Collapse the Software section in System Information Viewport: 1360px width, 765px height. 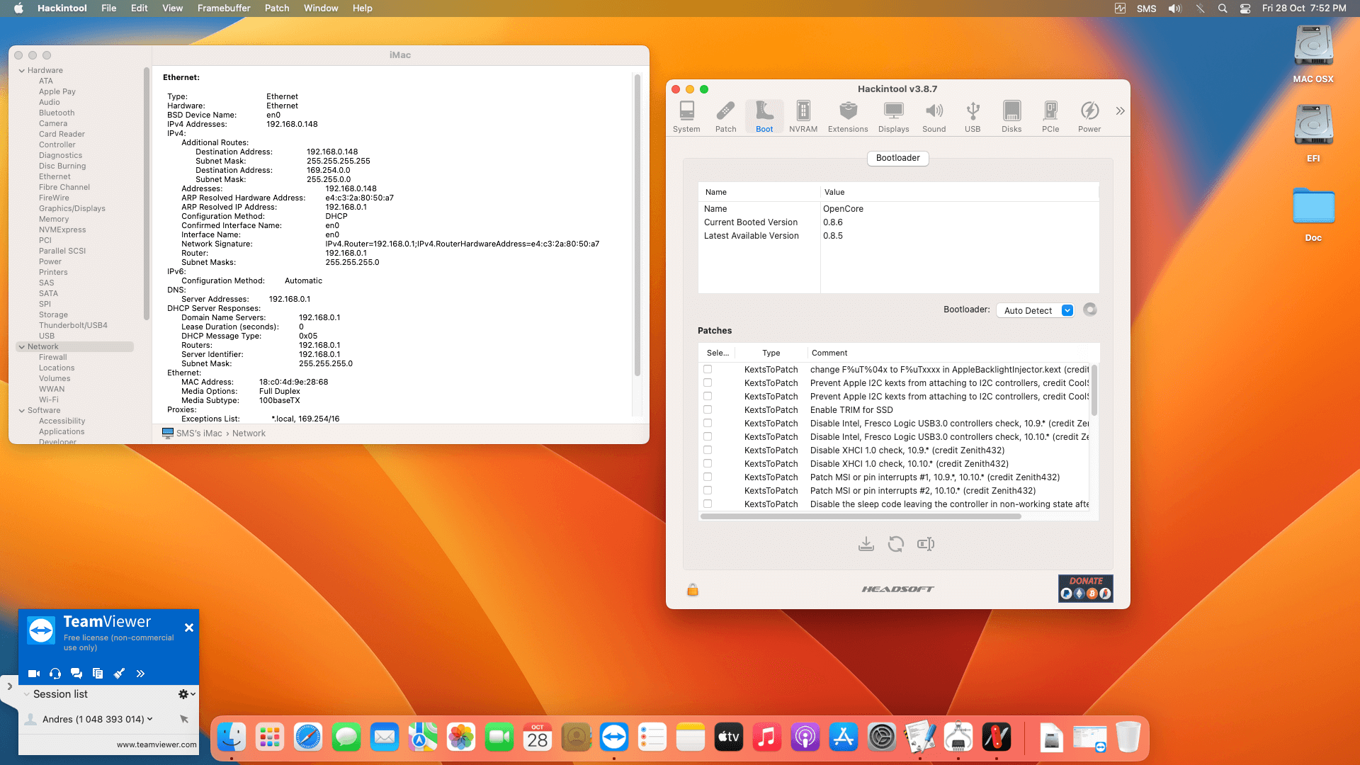pos(21,410)
